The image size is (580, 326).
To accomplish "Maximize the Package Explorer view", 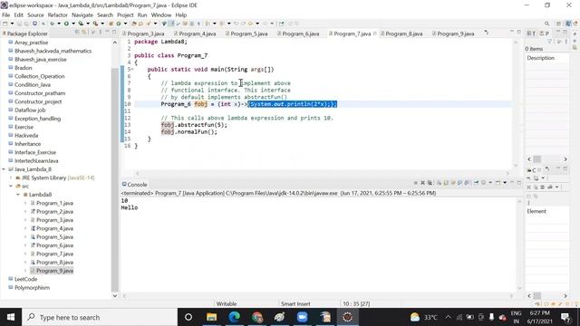I will point(114,33).
